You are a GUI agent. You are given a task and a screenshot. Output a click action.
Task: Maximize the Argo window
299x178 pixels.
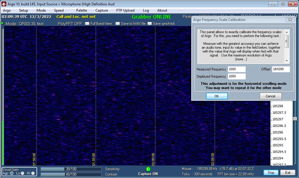[x=283, y=4]
